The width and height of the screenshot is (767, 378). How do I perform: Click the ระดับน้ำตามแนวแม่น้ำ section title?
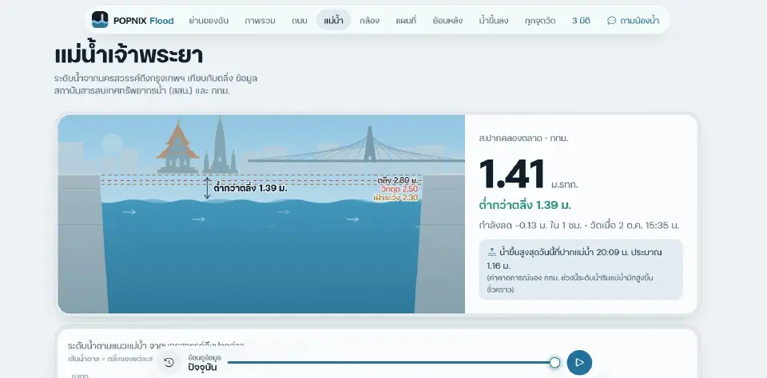tap(156, 346)
